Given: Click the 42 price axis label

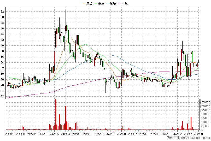Looking at the screenshot, I should 2,40.
